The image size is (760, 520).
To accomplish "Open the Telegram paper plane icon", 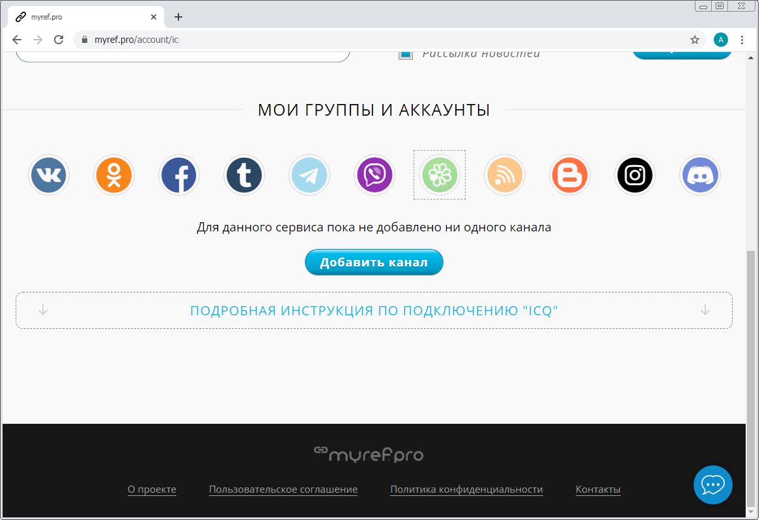I will (x=309, y=175).
